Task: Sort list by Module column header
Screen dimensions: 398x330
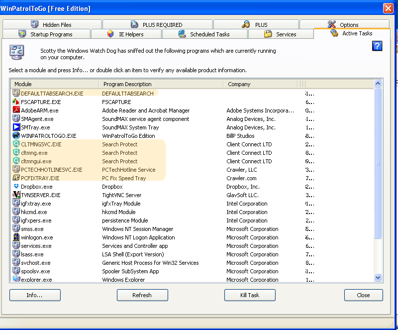Action: pyautogui.click(x=55, y=84)
